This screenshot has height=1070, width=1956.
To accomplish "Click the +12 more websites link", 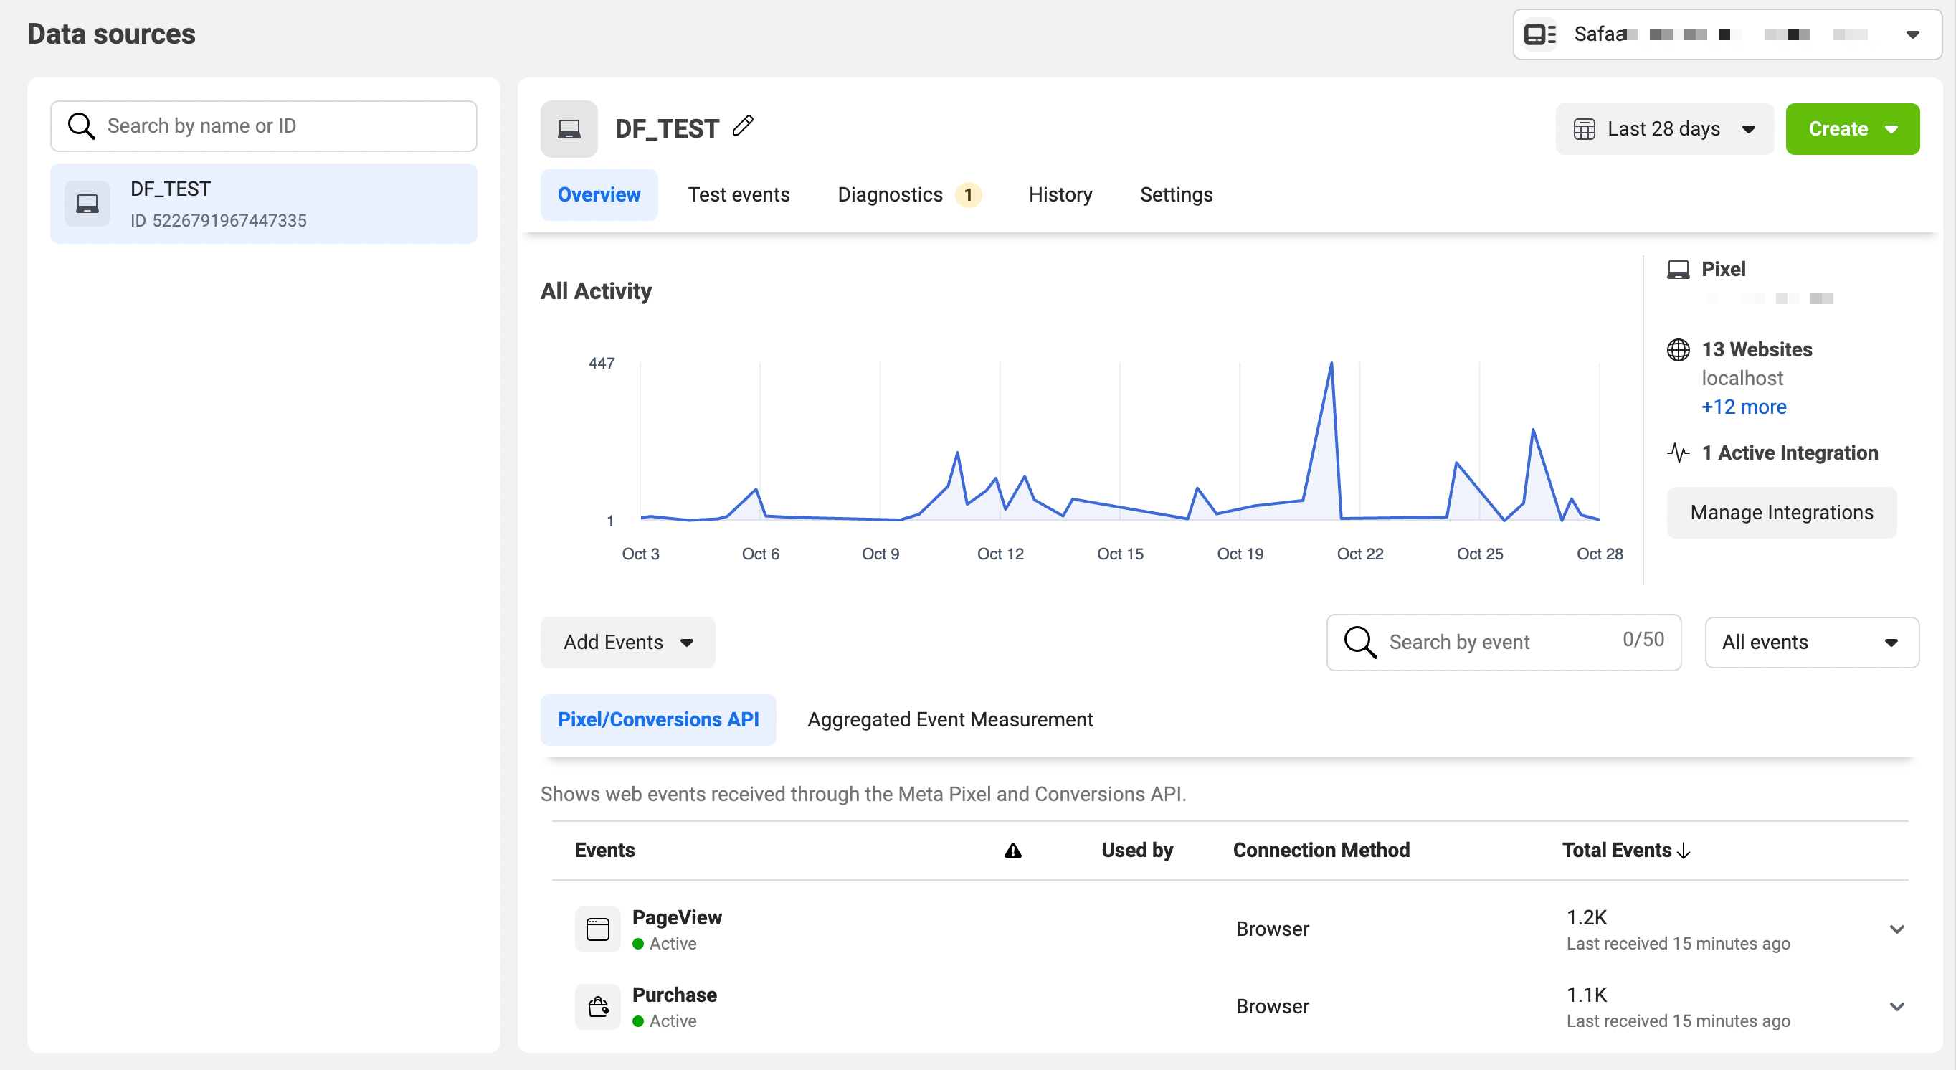I will click(x=1743, y=407).
